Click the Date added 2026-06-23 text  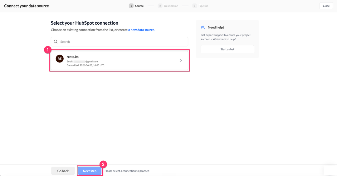point(85,65)
